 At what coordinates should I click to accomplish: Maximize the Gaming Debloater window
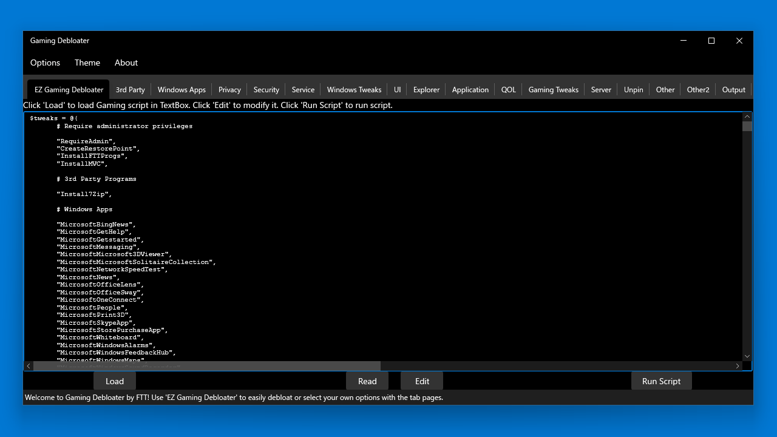(711, 41)
